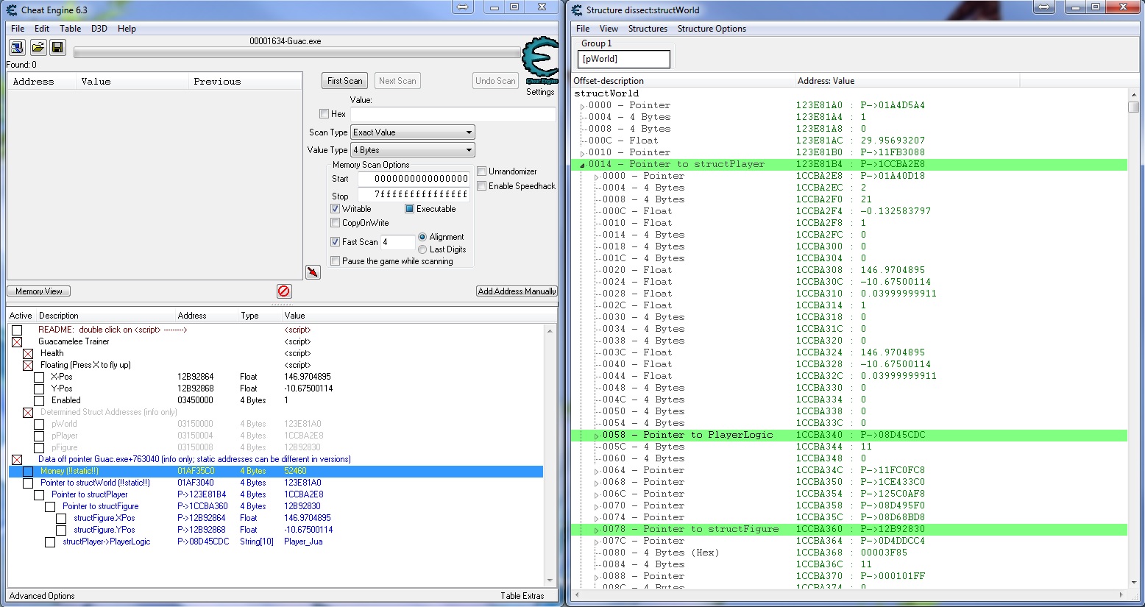The width and height of the screenshot is (1145, 607).
Task: Click Add Address Manually button
Action: (517, 291)
